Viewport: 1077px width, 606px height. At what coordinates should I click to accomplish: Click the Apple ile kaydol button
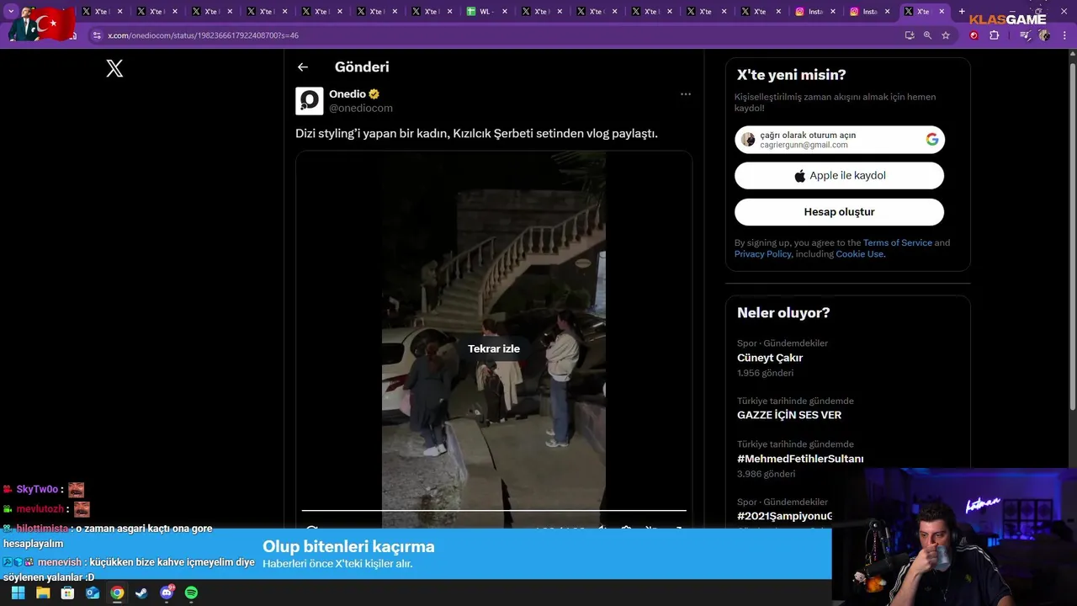pyautogui.click(x=839, y=176)
